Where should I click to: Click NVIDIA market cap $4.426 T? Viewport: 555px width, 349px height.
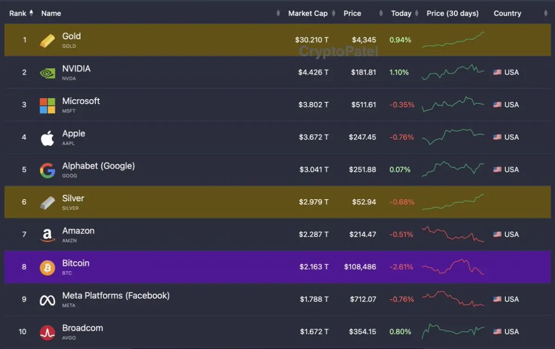(313, 72)
